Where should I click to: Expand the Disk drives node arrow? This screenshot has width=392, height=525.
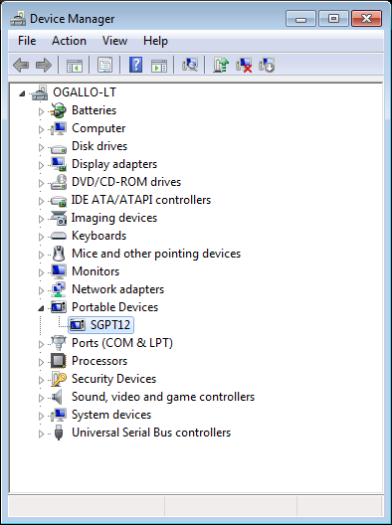pos(41,147)
